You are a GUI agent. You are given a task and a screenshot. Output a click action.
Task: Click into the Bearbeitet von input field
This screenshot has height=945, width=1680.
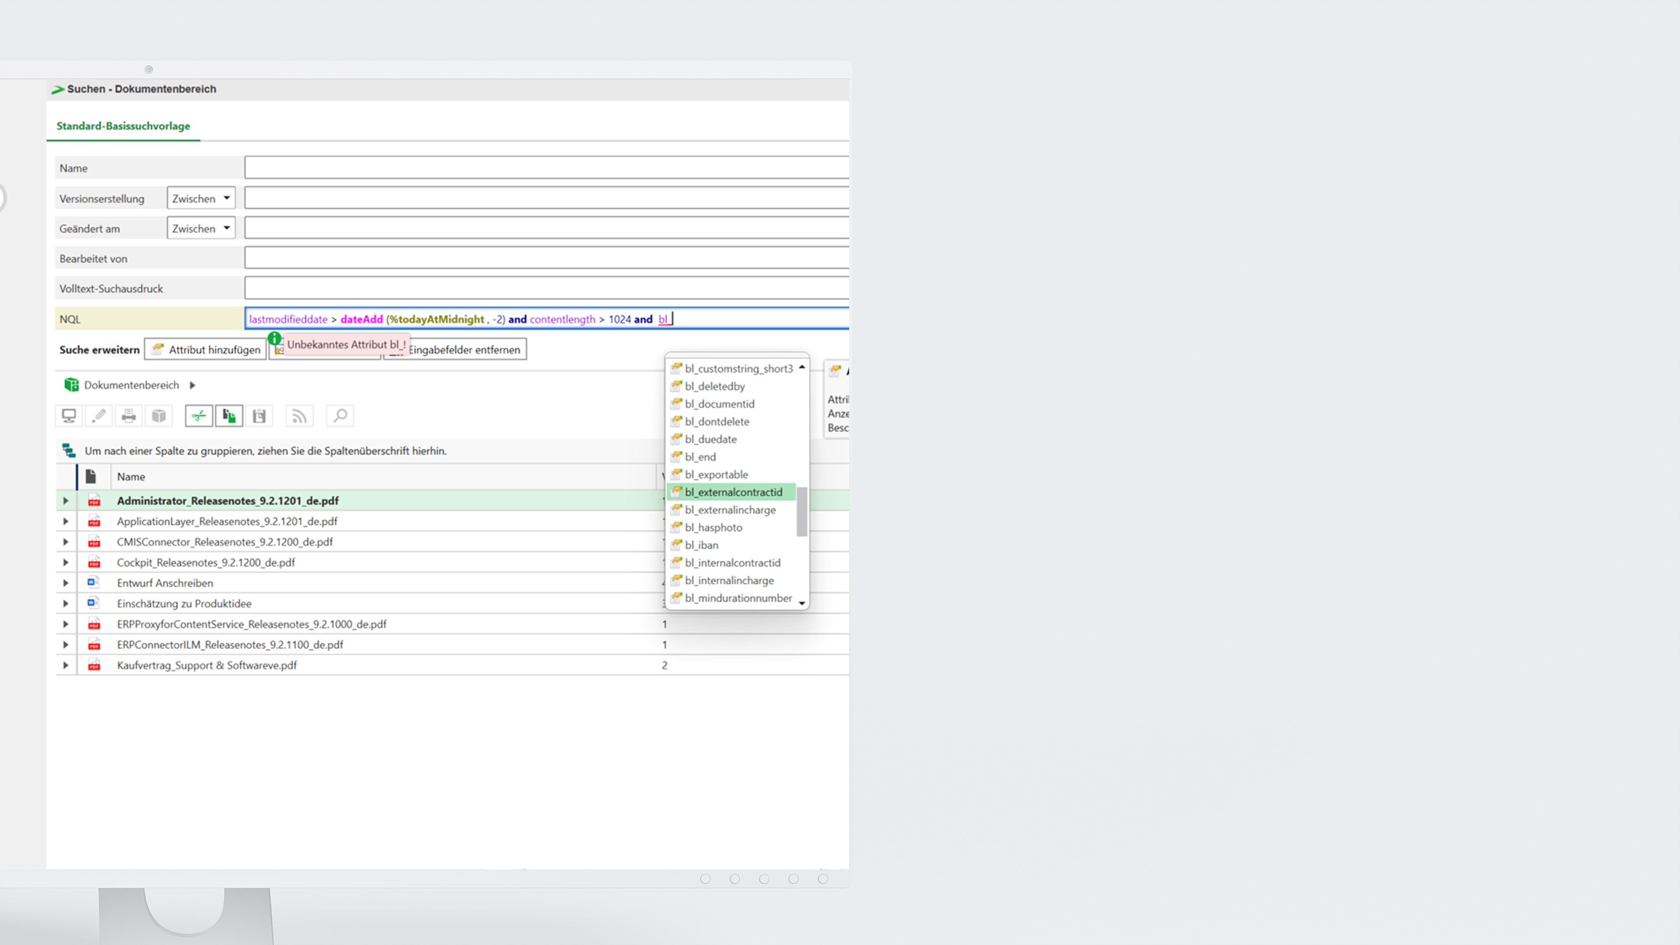(546, 258)
